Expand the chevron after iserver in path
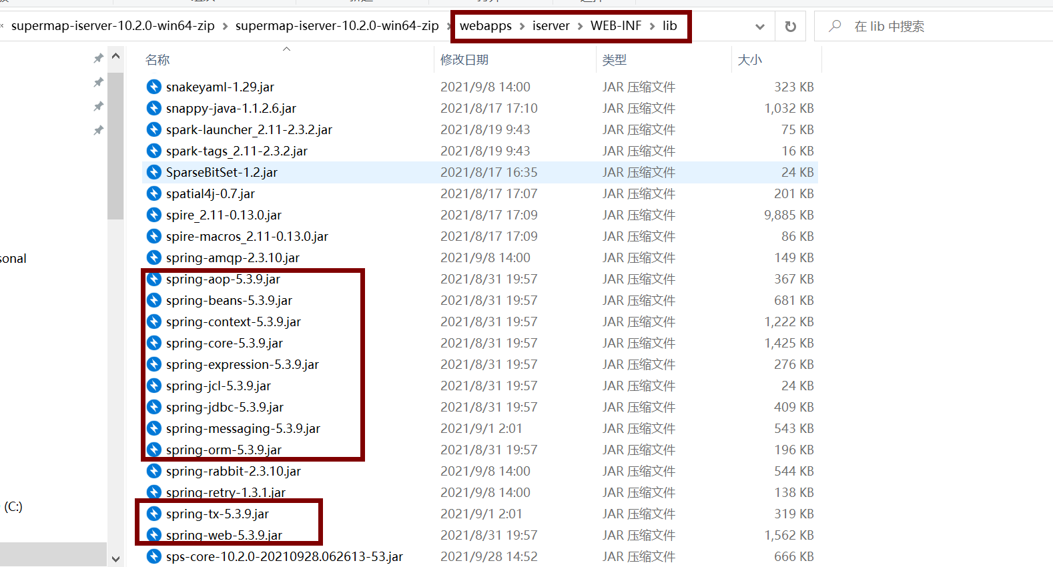Viewport: 1053px width, 567px height. (x=580, y=26)
